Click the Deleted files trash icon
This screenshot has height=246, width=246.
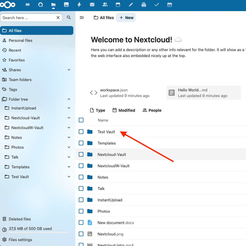4,219
